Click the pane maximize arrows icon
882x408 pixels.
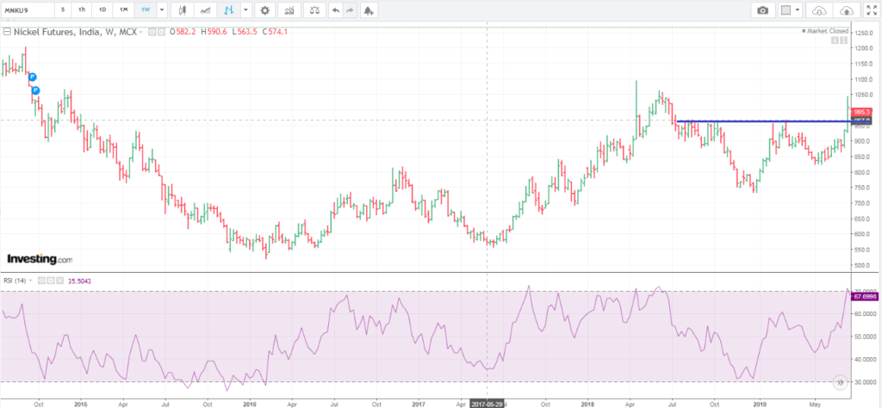pyautogui.click(x=843, y=40)
